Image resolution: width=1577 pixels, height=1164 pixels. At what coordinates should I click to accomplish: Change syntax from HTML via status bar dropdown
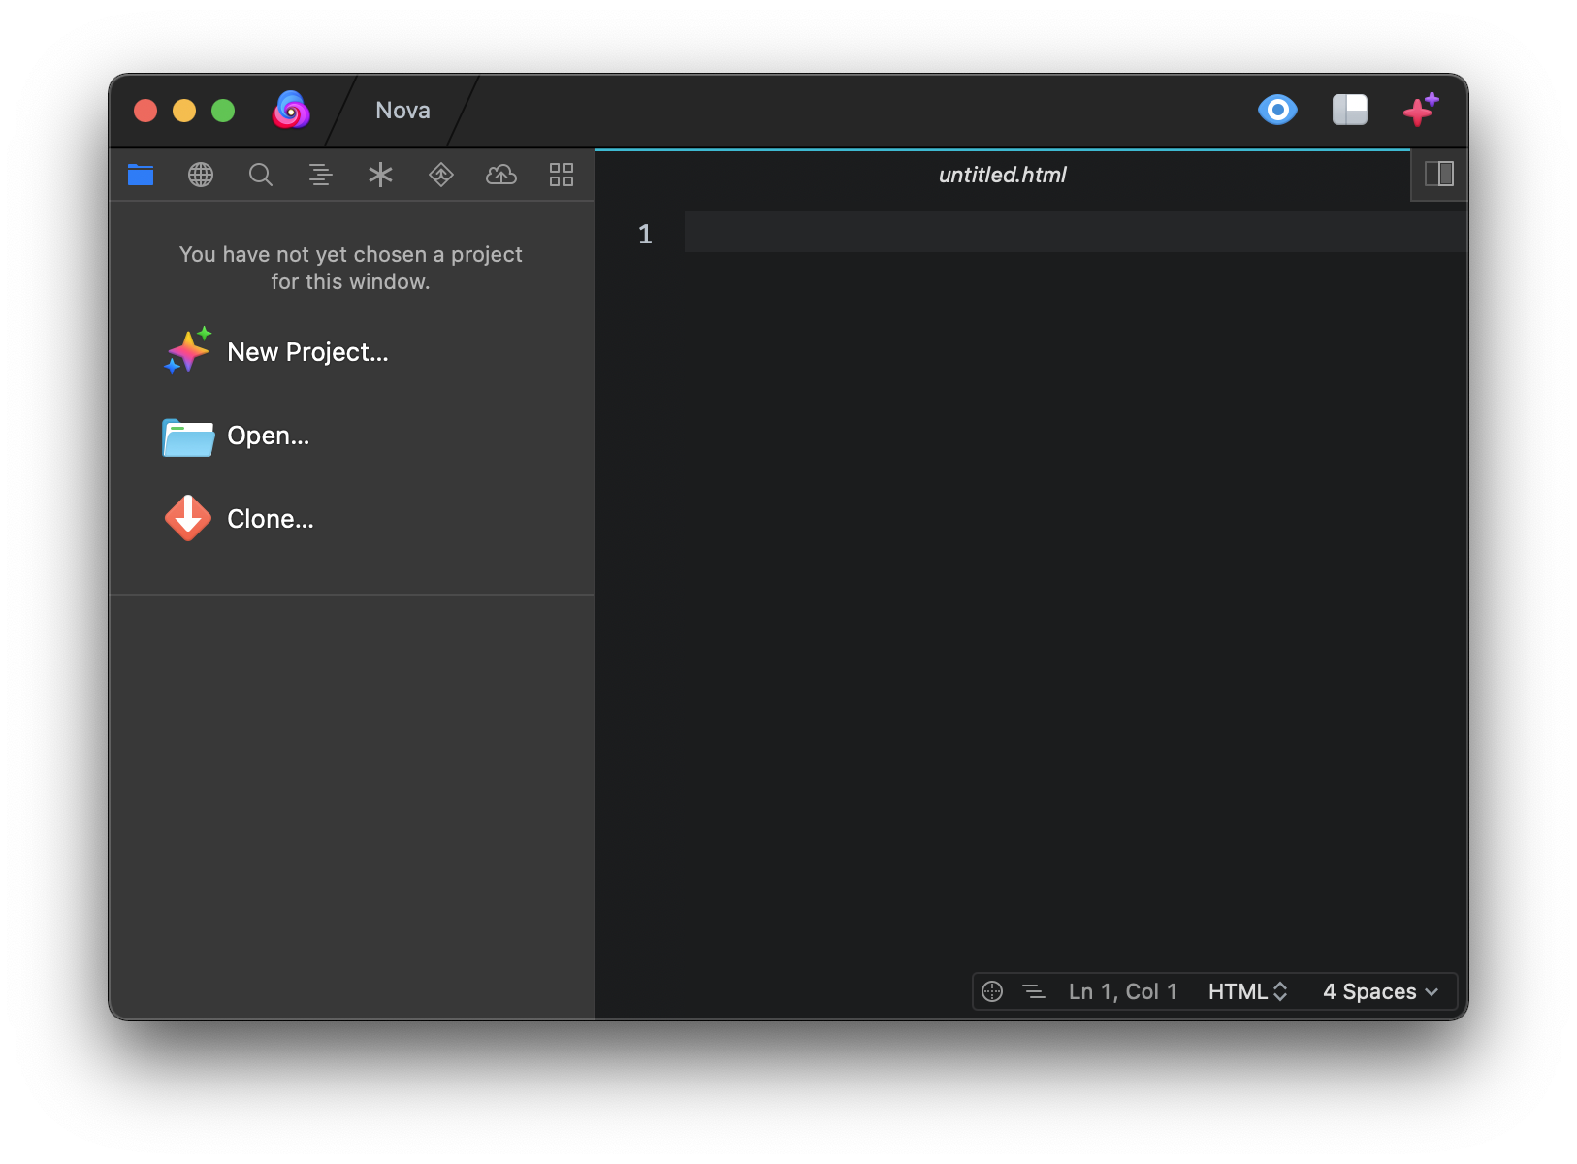click(x=1247, y=990)
